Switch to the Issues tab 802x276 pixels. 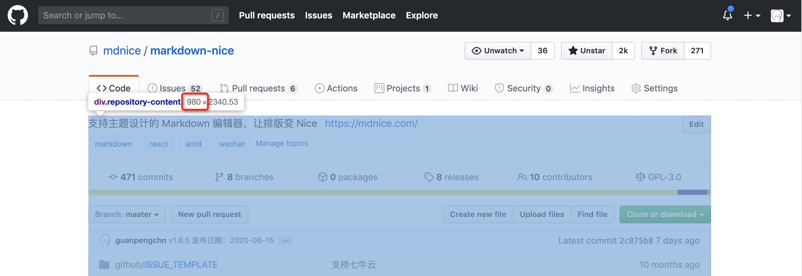(175, 88)
